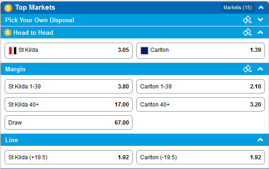269x169 pixels.
Task: Select Carlton head to head at 1.39
Action: pyautogui.click(x=200, y=50)
